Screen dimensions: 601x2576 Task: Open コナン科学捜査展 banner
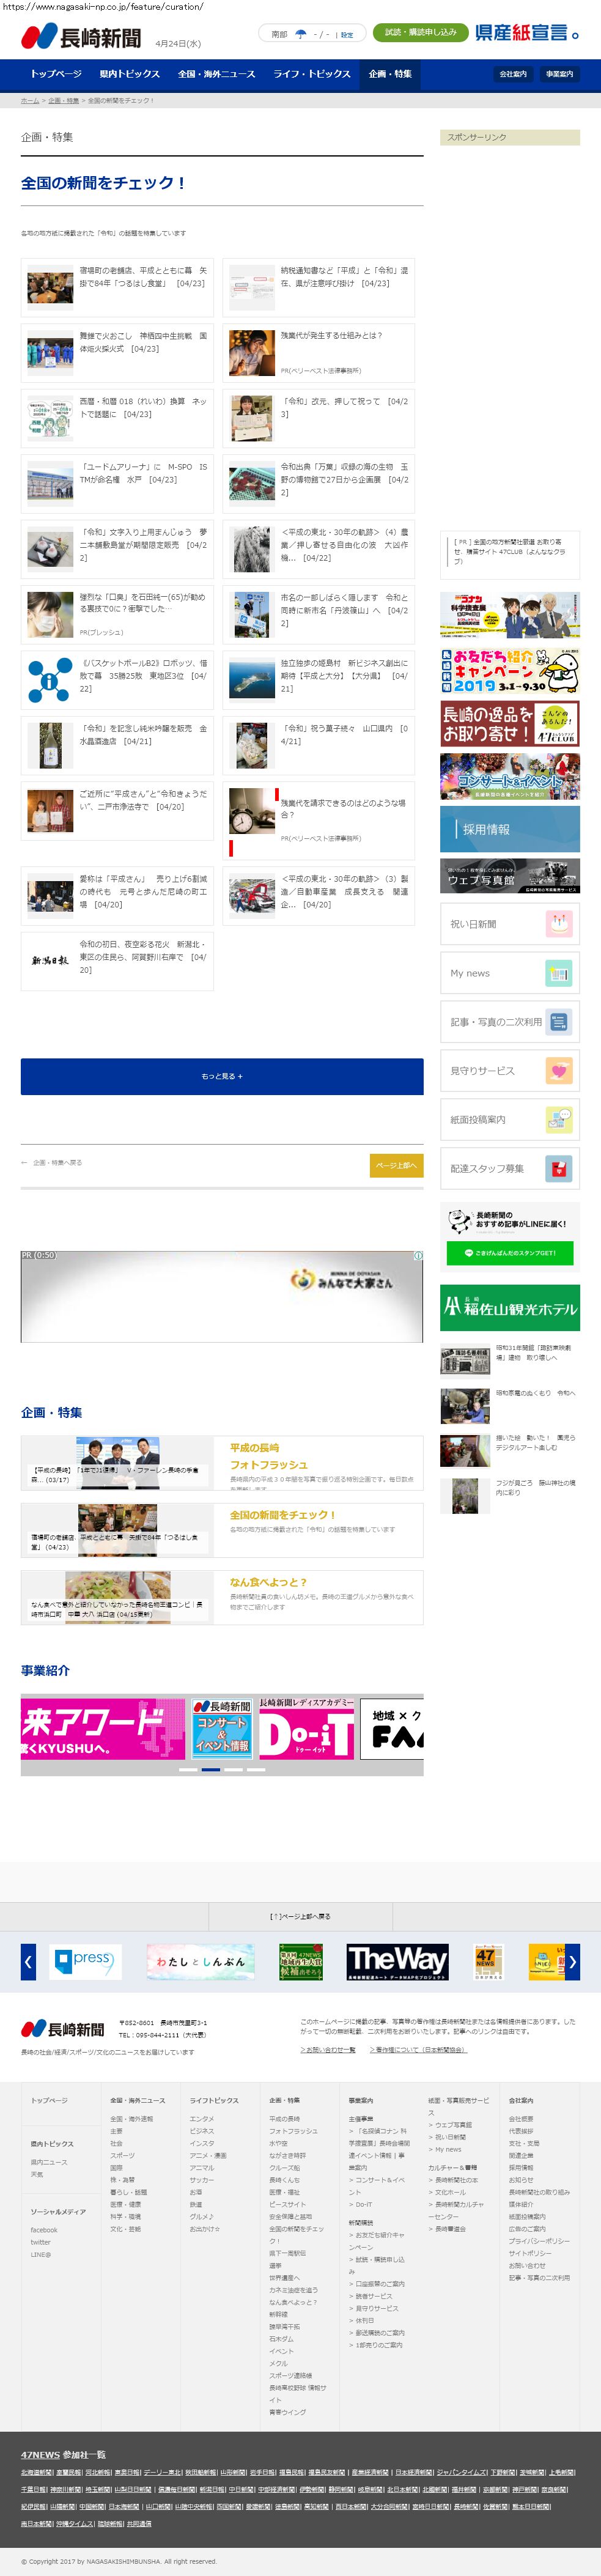pyautogui.click(x=510, y=615)
